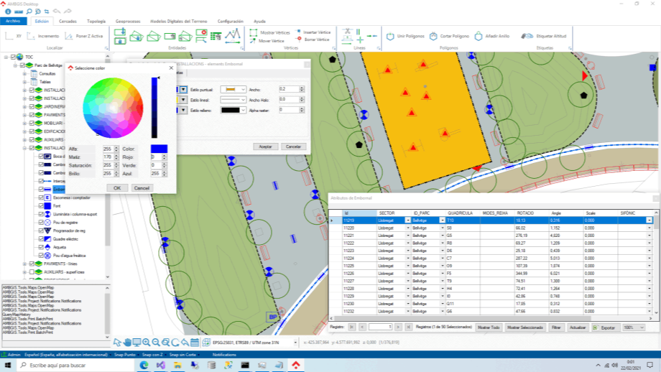Expand the PAVIMENTS - línies tree node
The width and height of the screenshot is (661, 372).
(x=24, y=264)
